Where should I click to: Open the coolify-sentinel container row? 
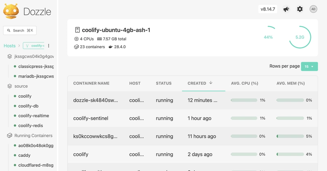click(91, 118)
